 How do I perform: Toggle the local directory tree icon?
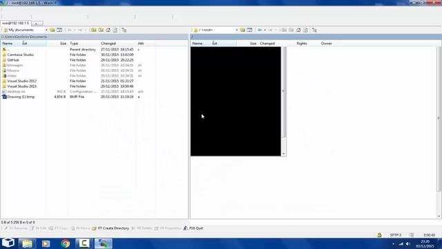pos(124,30)
